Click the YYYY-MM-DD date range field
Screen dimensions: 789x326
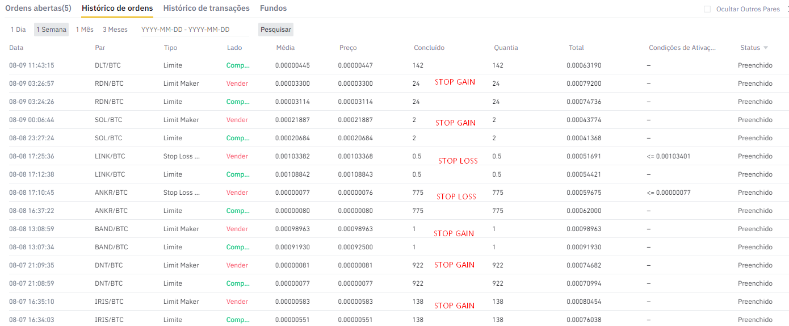click(x=195, y=30)
